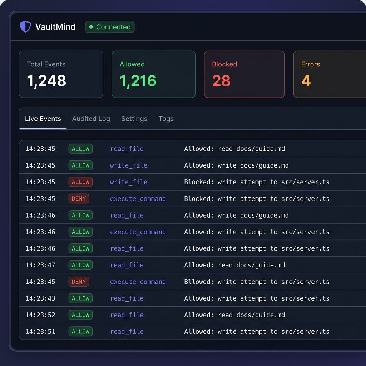Image resolution: width=366 pixels, height=366 pixels.
Task: Click the ALLOW badge in the 14:23:51 row
Action: click(x=80, y=331)
